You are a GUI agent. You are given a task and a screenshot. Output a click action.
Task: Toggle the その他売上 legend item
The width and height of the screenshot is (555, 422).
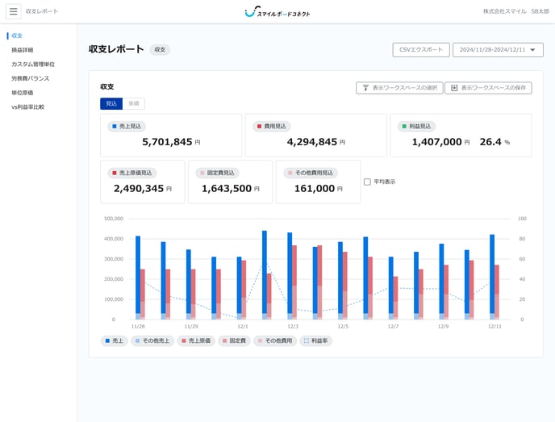tap(152, 341)
